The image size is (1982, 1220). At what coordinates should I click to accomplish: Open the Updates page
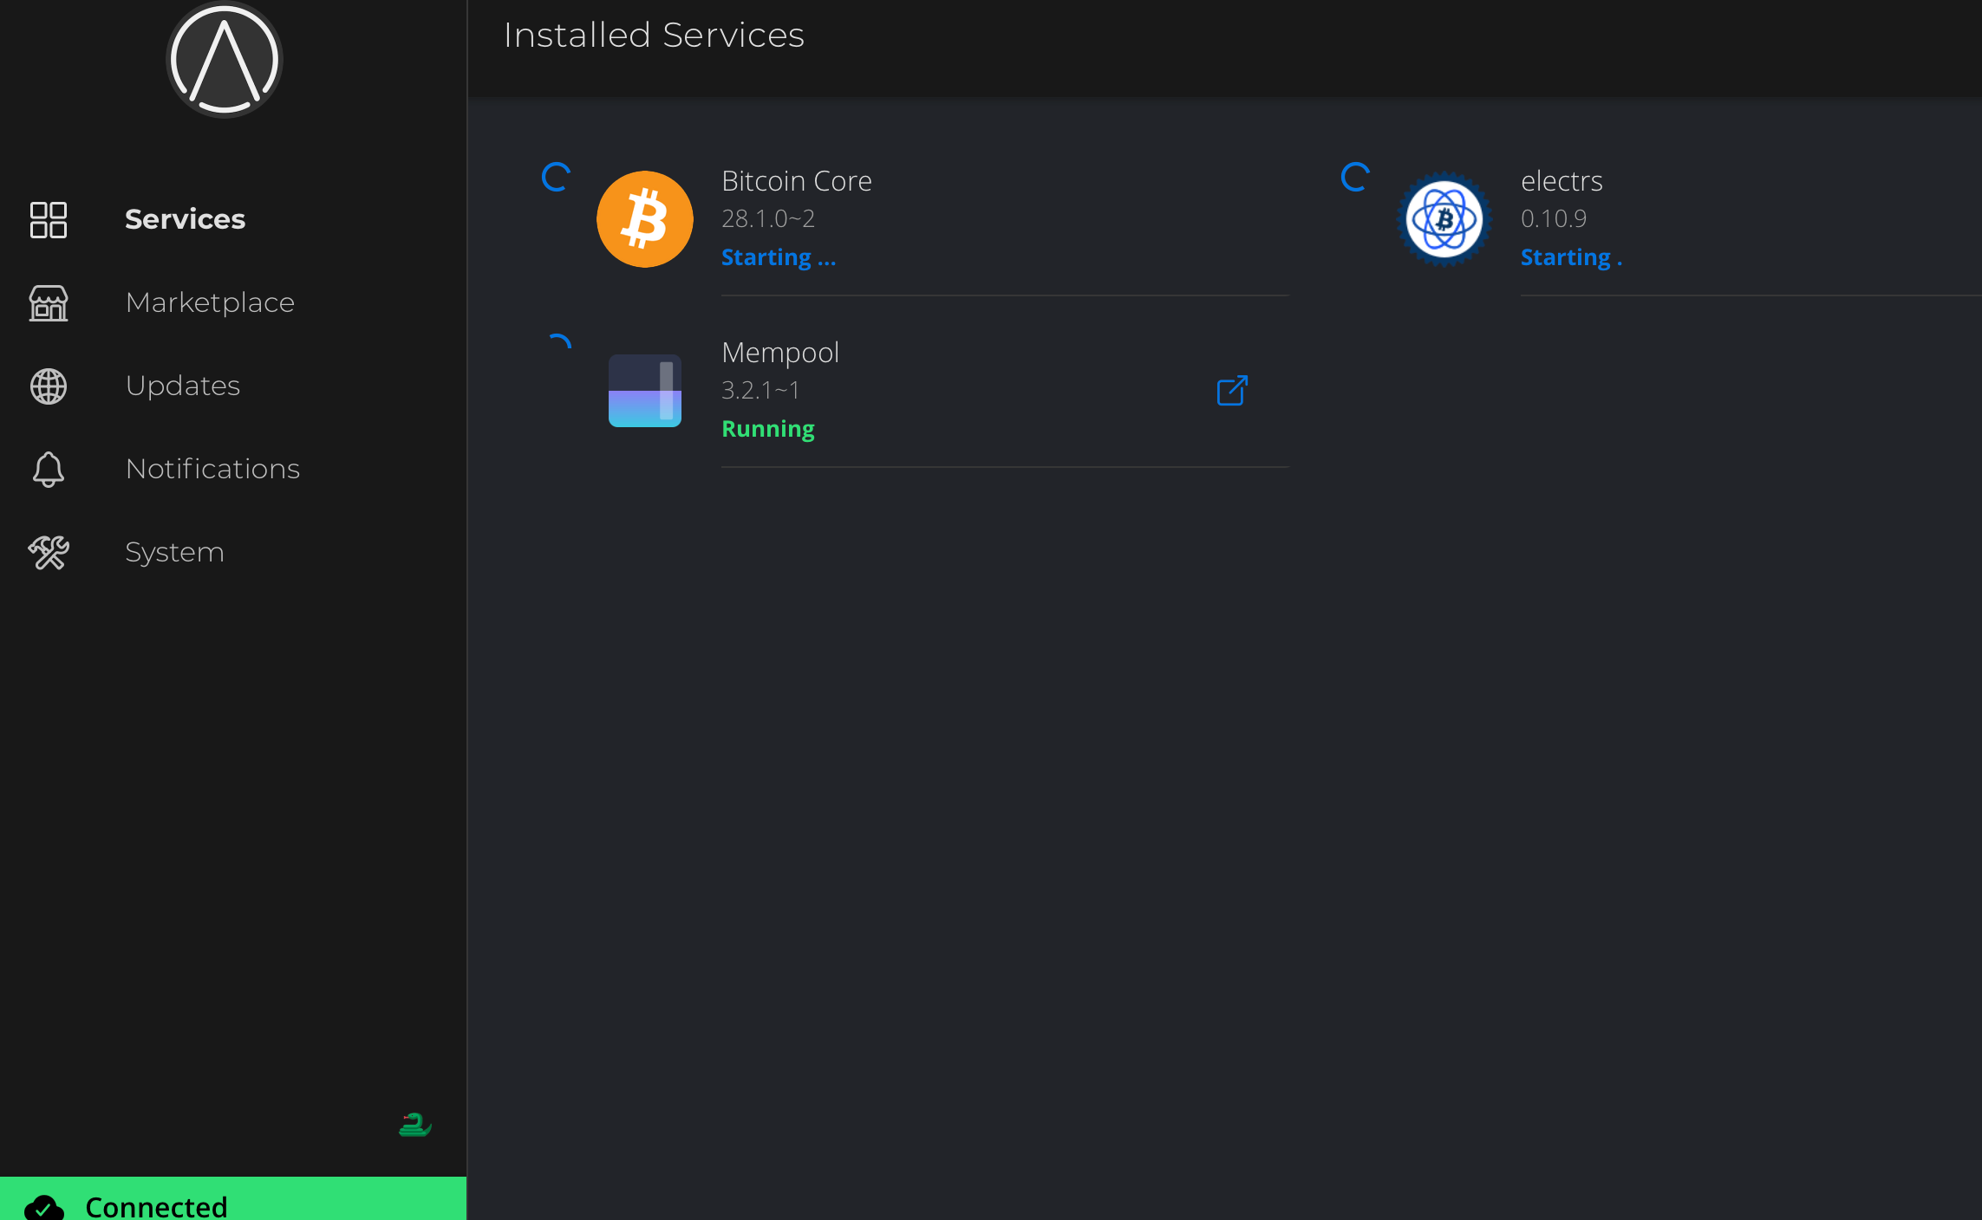[x=183, y=386]
